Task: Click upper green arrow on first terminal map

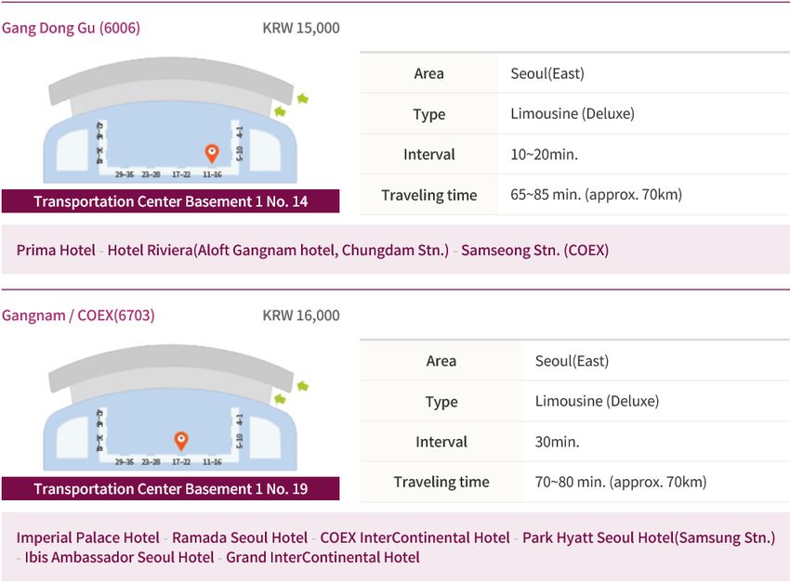Action: coord(302,98)
